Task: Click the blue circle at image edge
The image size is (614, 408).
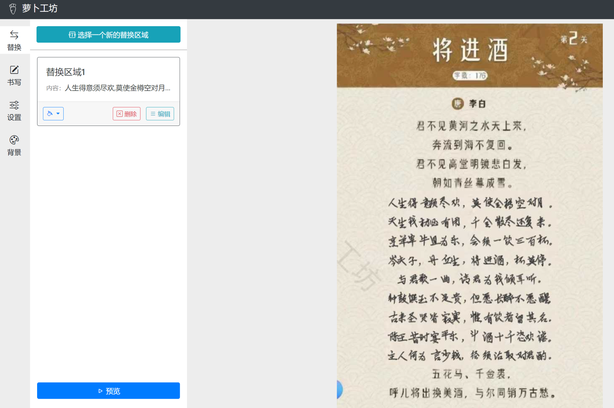Action: pyautogui.click(x=340, y=389)
